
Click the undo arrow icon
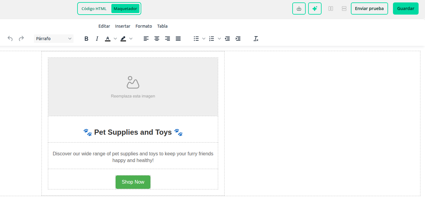pyautogui.click(x=10, y=39)
